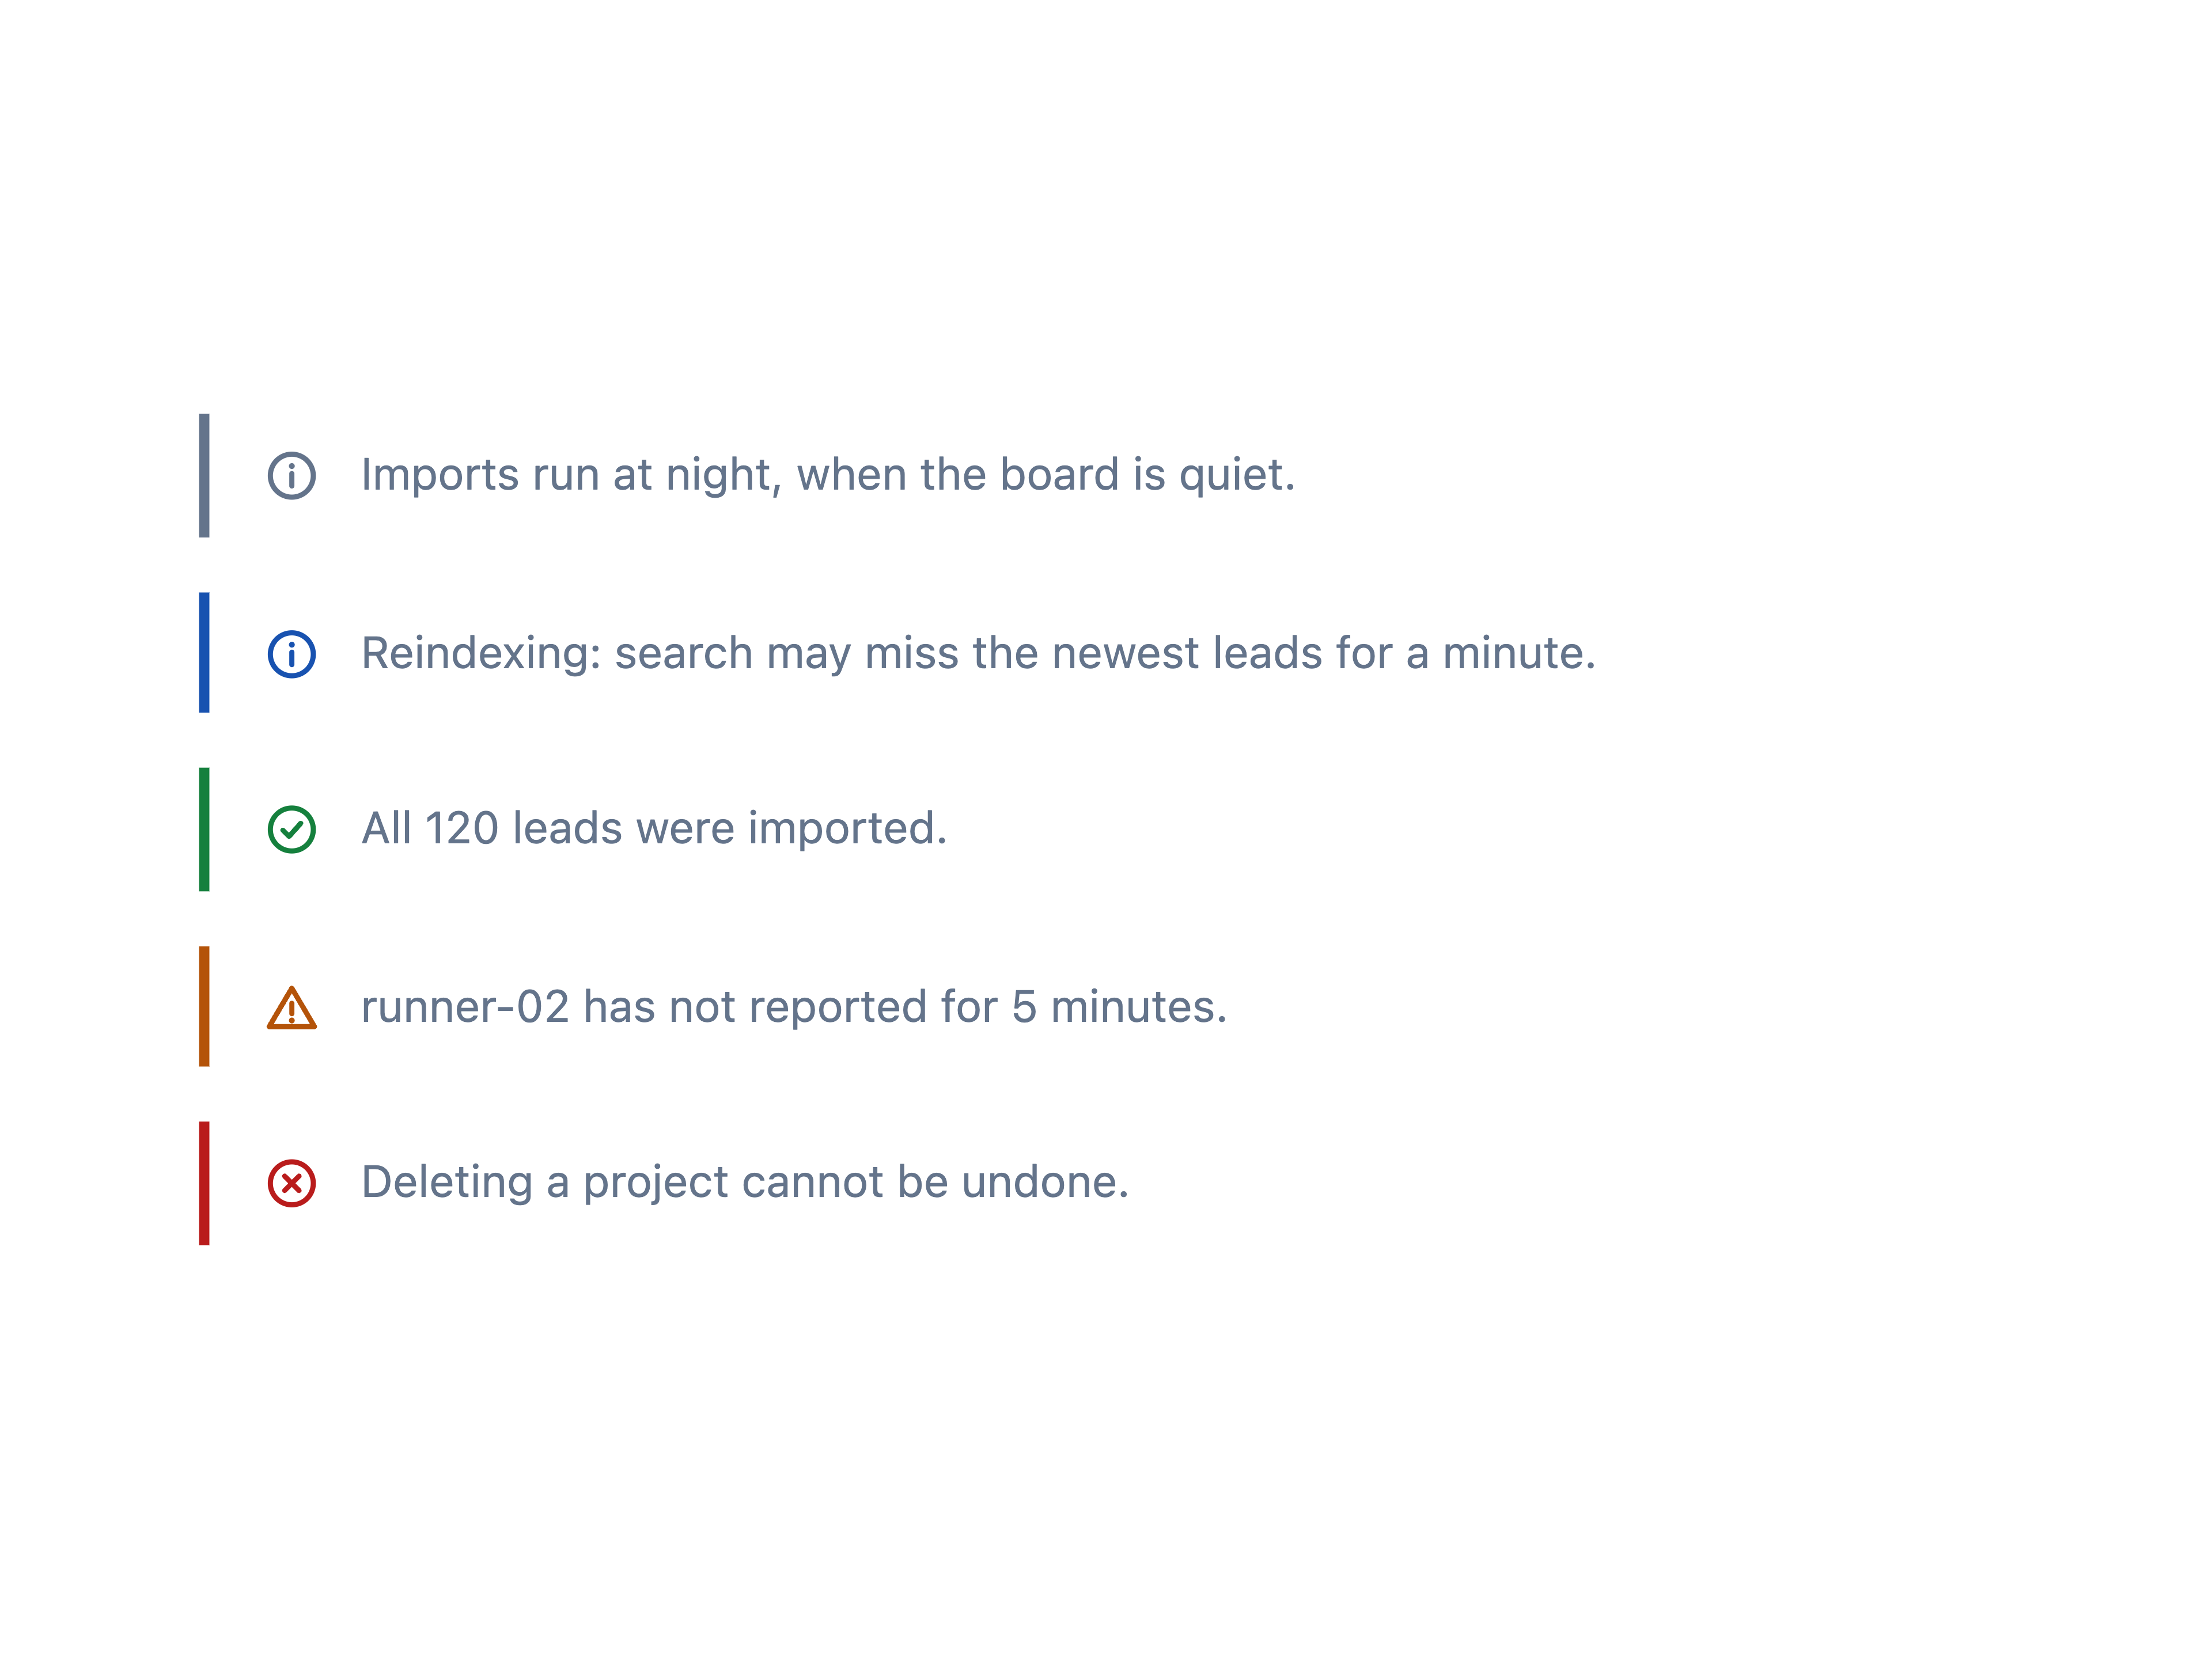Image resolution: width=2212 pixels, height=1659 pixels.
Task: Click the number '120' in success message
Action: click(462, 829)
